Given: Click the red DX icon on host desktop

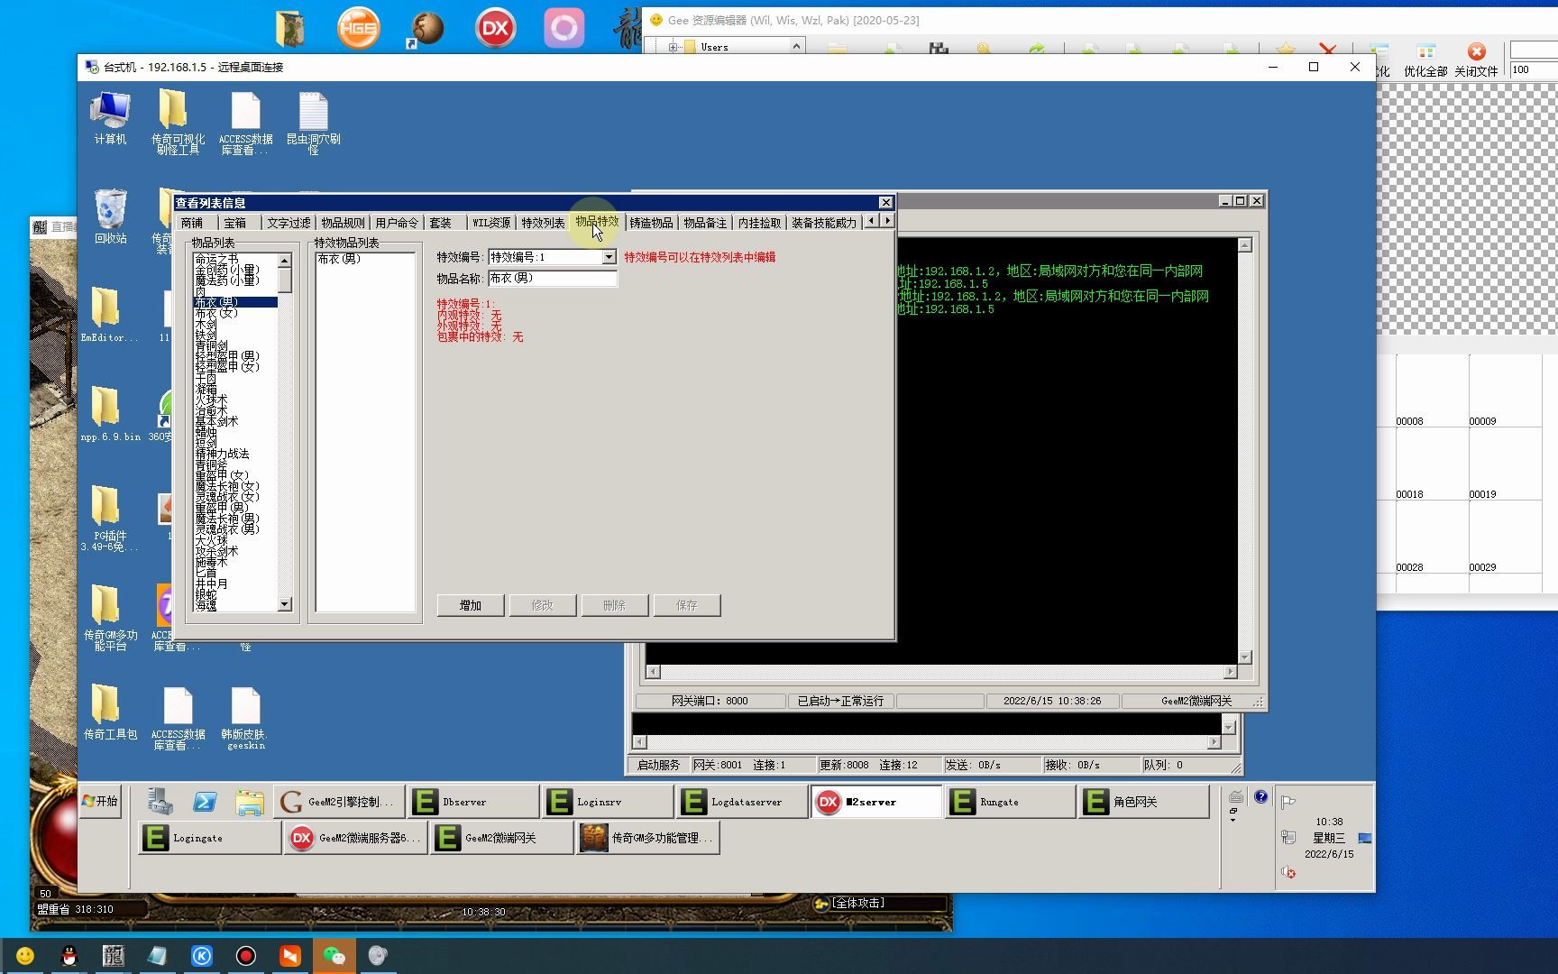Looking at the screenshot, I should pos(495,28).
